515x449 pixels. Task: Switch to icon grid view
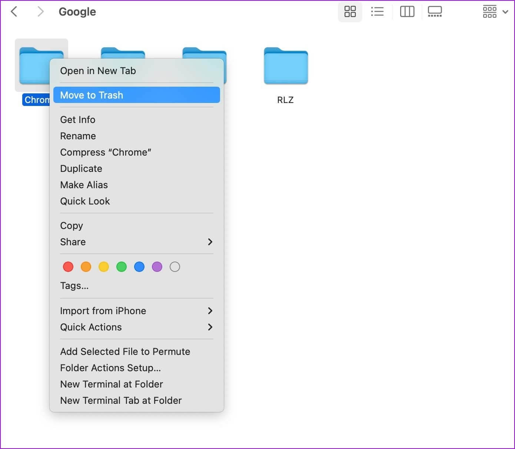(350, 11)
